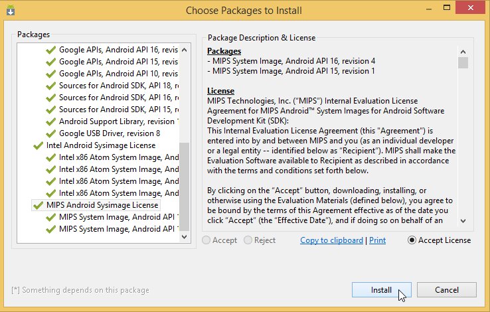Click the green check beside Google APIs API 16

50,50
